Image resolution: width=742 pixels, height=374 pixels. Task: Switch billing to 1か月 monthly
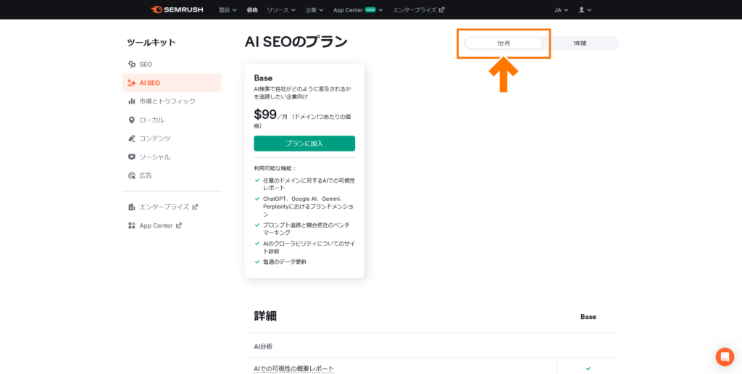[504, 43]
